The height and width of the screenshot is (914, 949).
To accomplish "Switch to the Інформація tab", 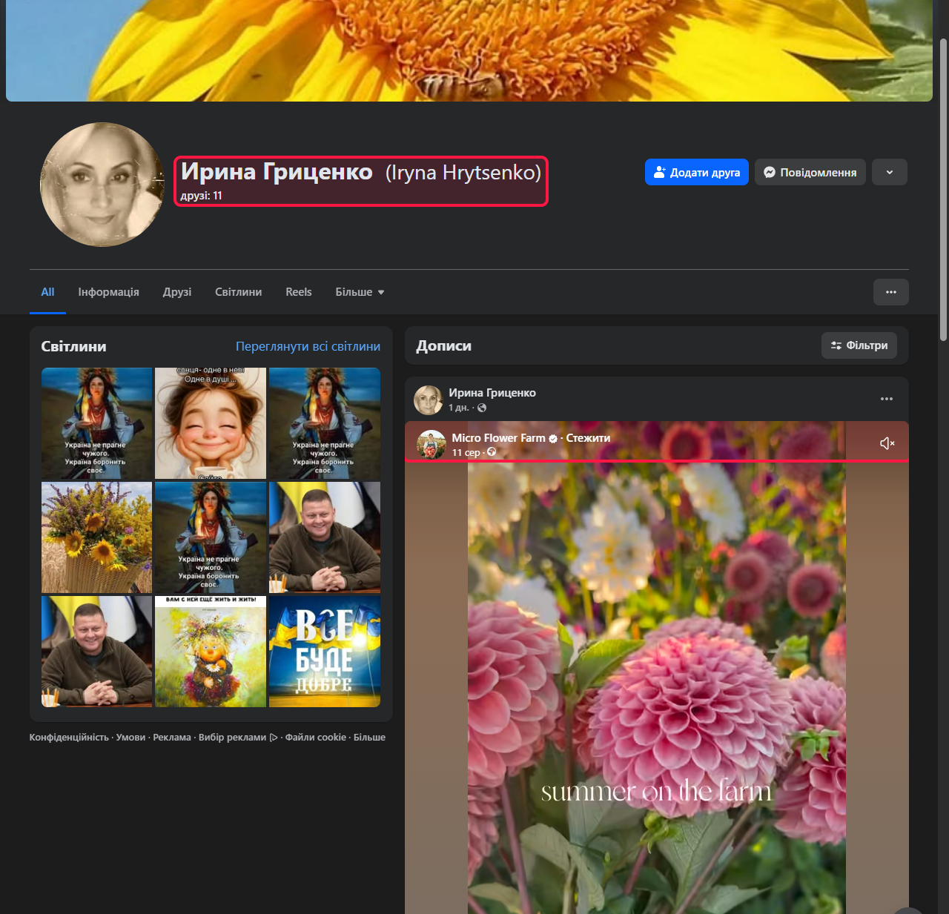I will pyautogui.click(x=108, y=292).
